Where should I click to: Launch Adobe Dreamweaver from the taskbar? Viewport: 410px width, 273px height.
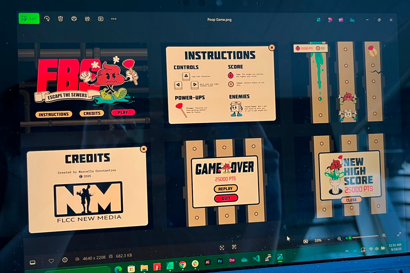point(232,260)
